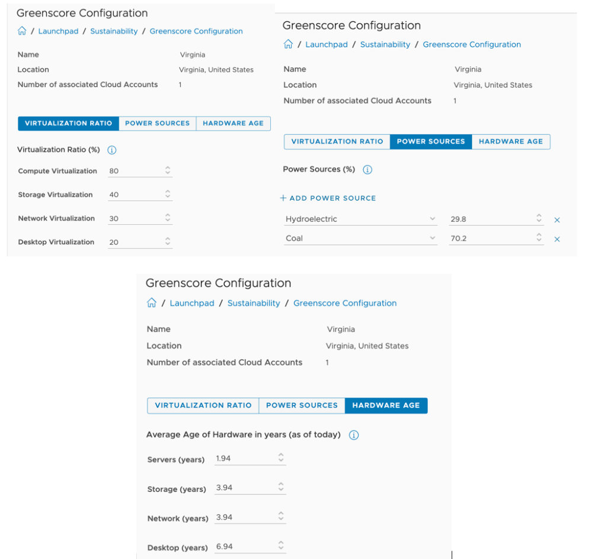
Task: Select the highlighted Power Sources tab
Action: point(431,142)
